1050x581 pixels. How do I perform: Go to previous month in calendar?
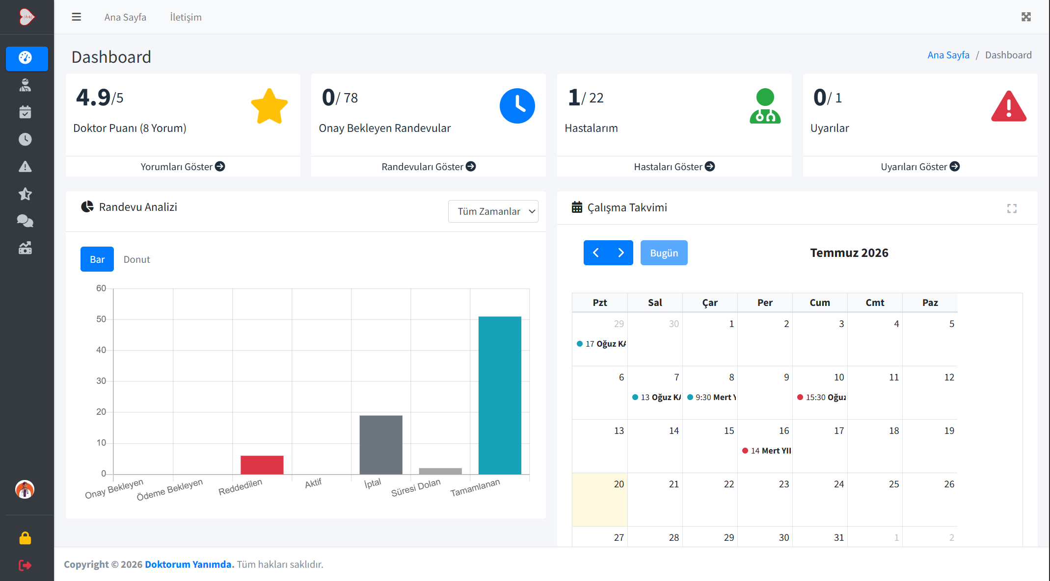click(x=596, y=253)
